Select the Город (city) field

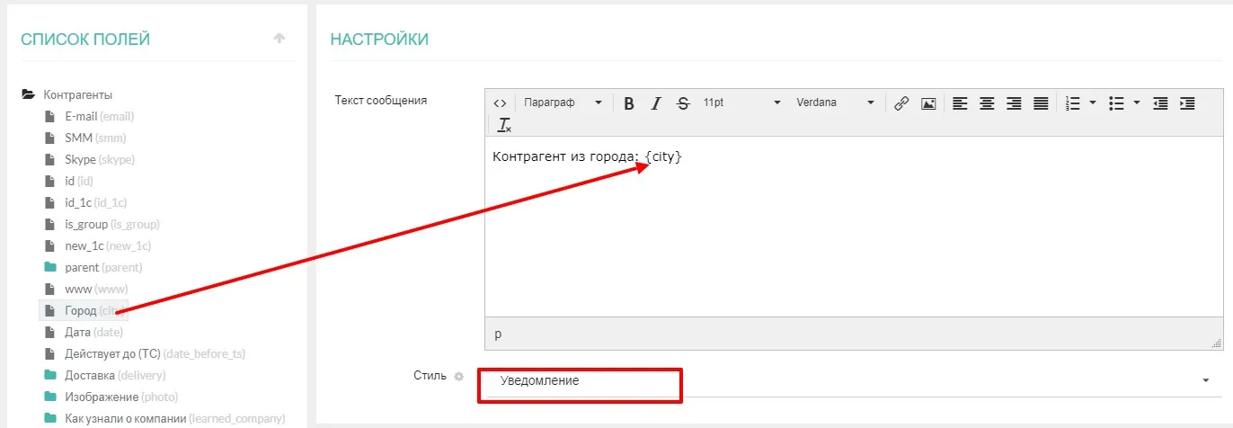click(x=82, y=310)
